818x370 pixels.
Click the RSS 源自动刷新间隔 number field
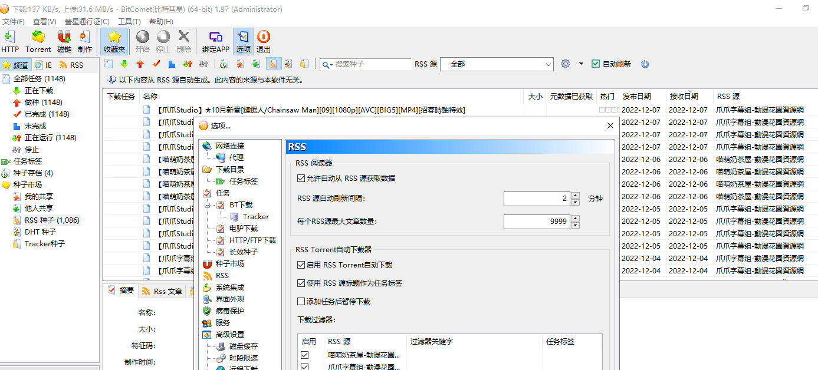pos(537,199)
